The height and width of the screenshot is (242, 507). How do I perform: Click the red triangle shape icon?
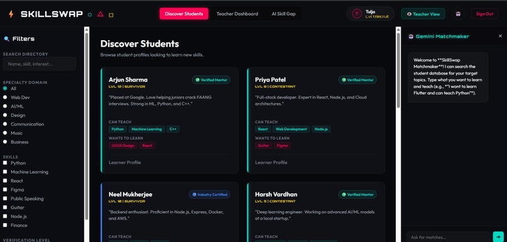(x=101, y=14)
